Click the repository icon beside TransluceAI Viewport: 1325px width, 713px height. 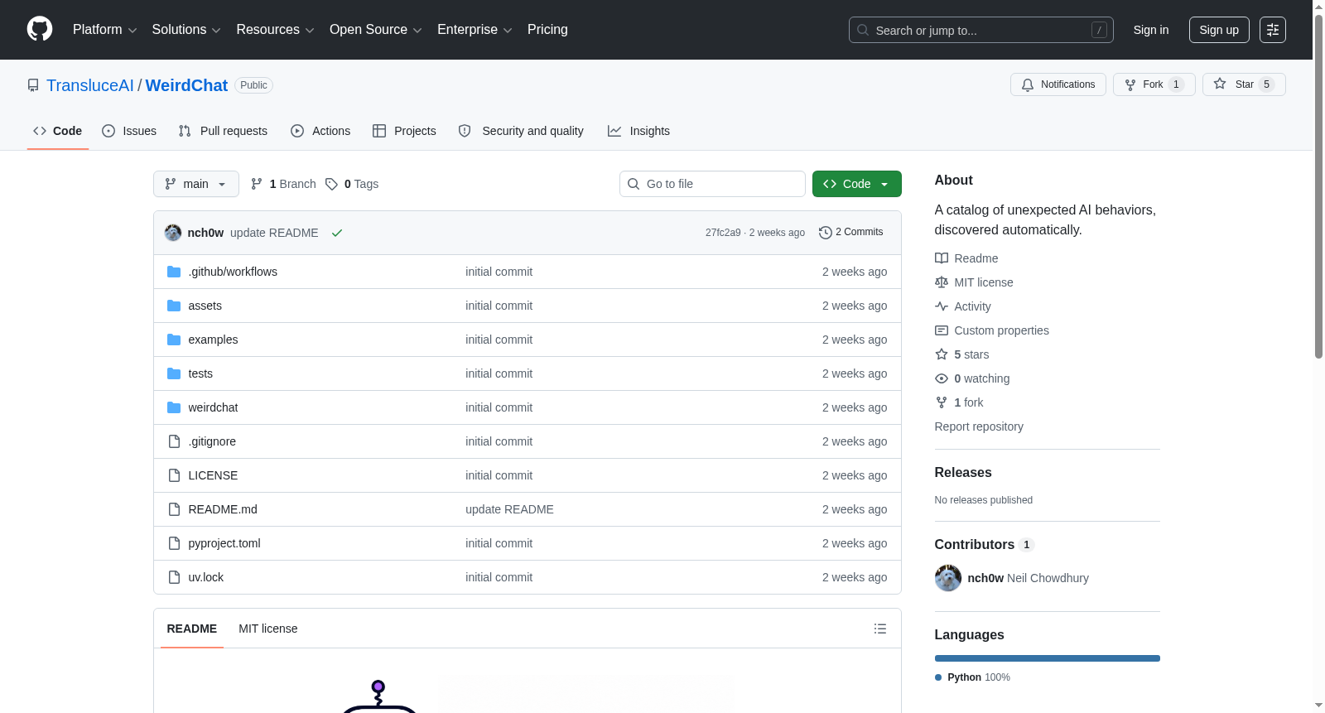(x=33, y=85)
